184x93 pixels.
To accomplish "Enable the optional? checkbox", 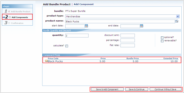I will 162,38.
